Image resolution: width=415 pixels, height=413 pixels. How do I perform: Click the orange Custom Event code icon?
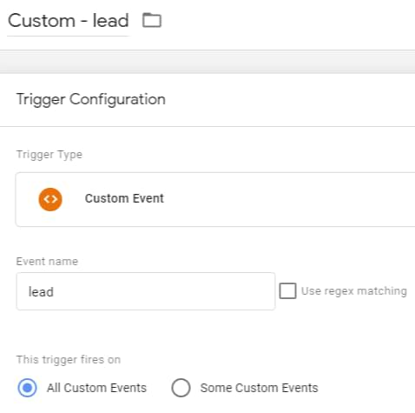(x=50, y=199)
